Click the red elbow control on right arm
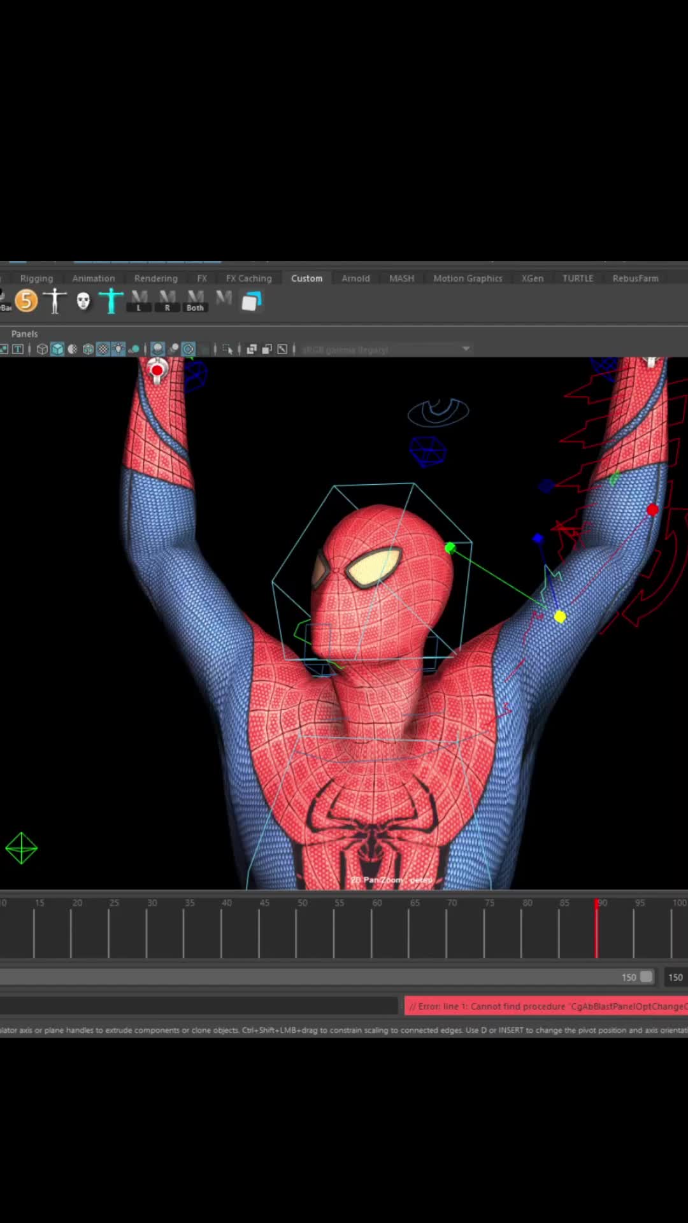The height and width of the screenshot is (1223, 688). pyautogui.click(x=652, y=510)
